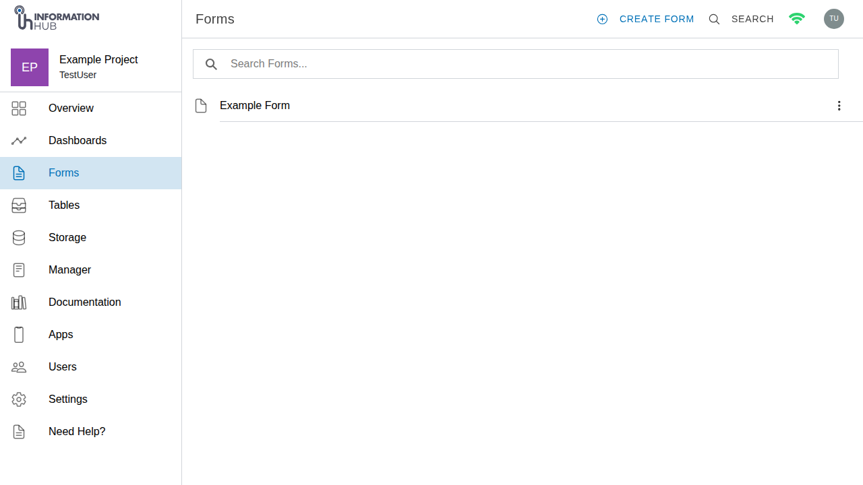
Task: Open the Storage database icon
Action: [x=19, y=238]
